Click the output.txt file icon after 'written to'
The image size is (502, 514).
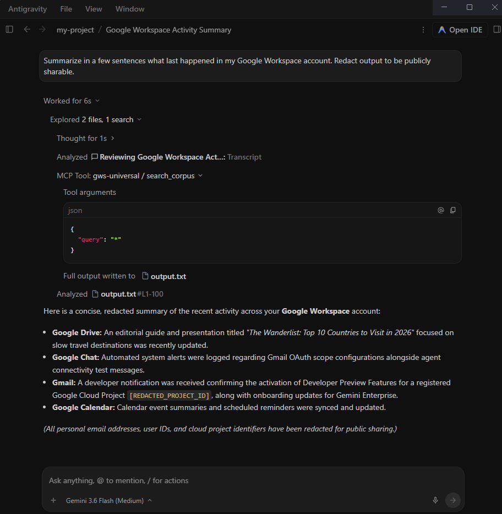click(145, 276)
